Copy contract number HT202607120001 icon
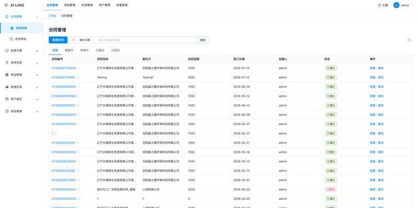This screenshot has height=208, width=418. [x=78, y=77]
